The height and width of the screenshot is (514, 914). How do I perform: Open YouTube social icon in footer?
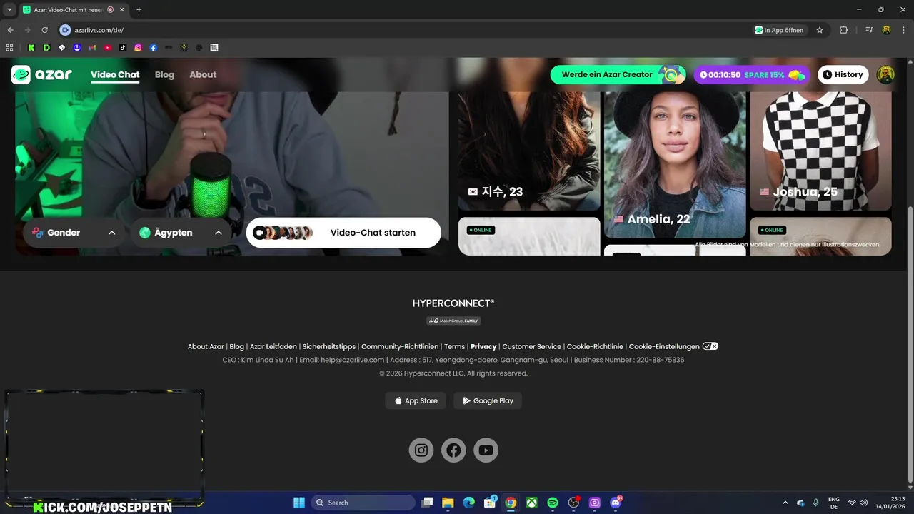coord(486,450)
